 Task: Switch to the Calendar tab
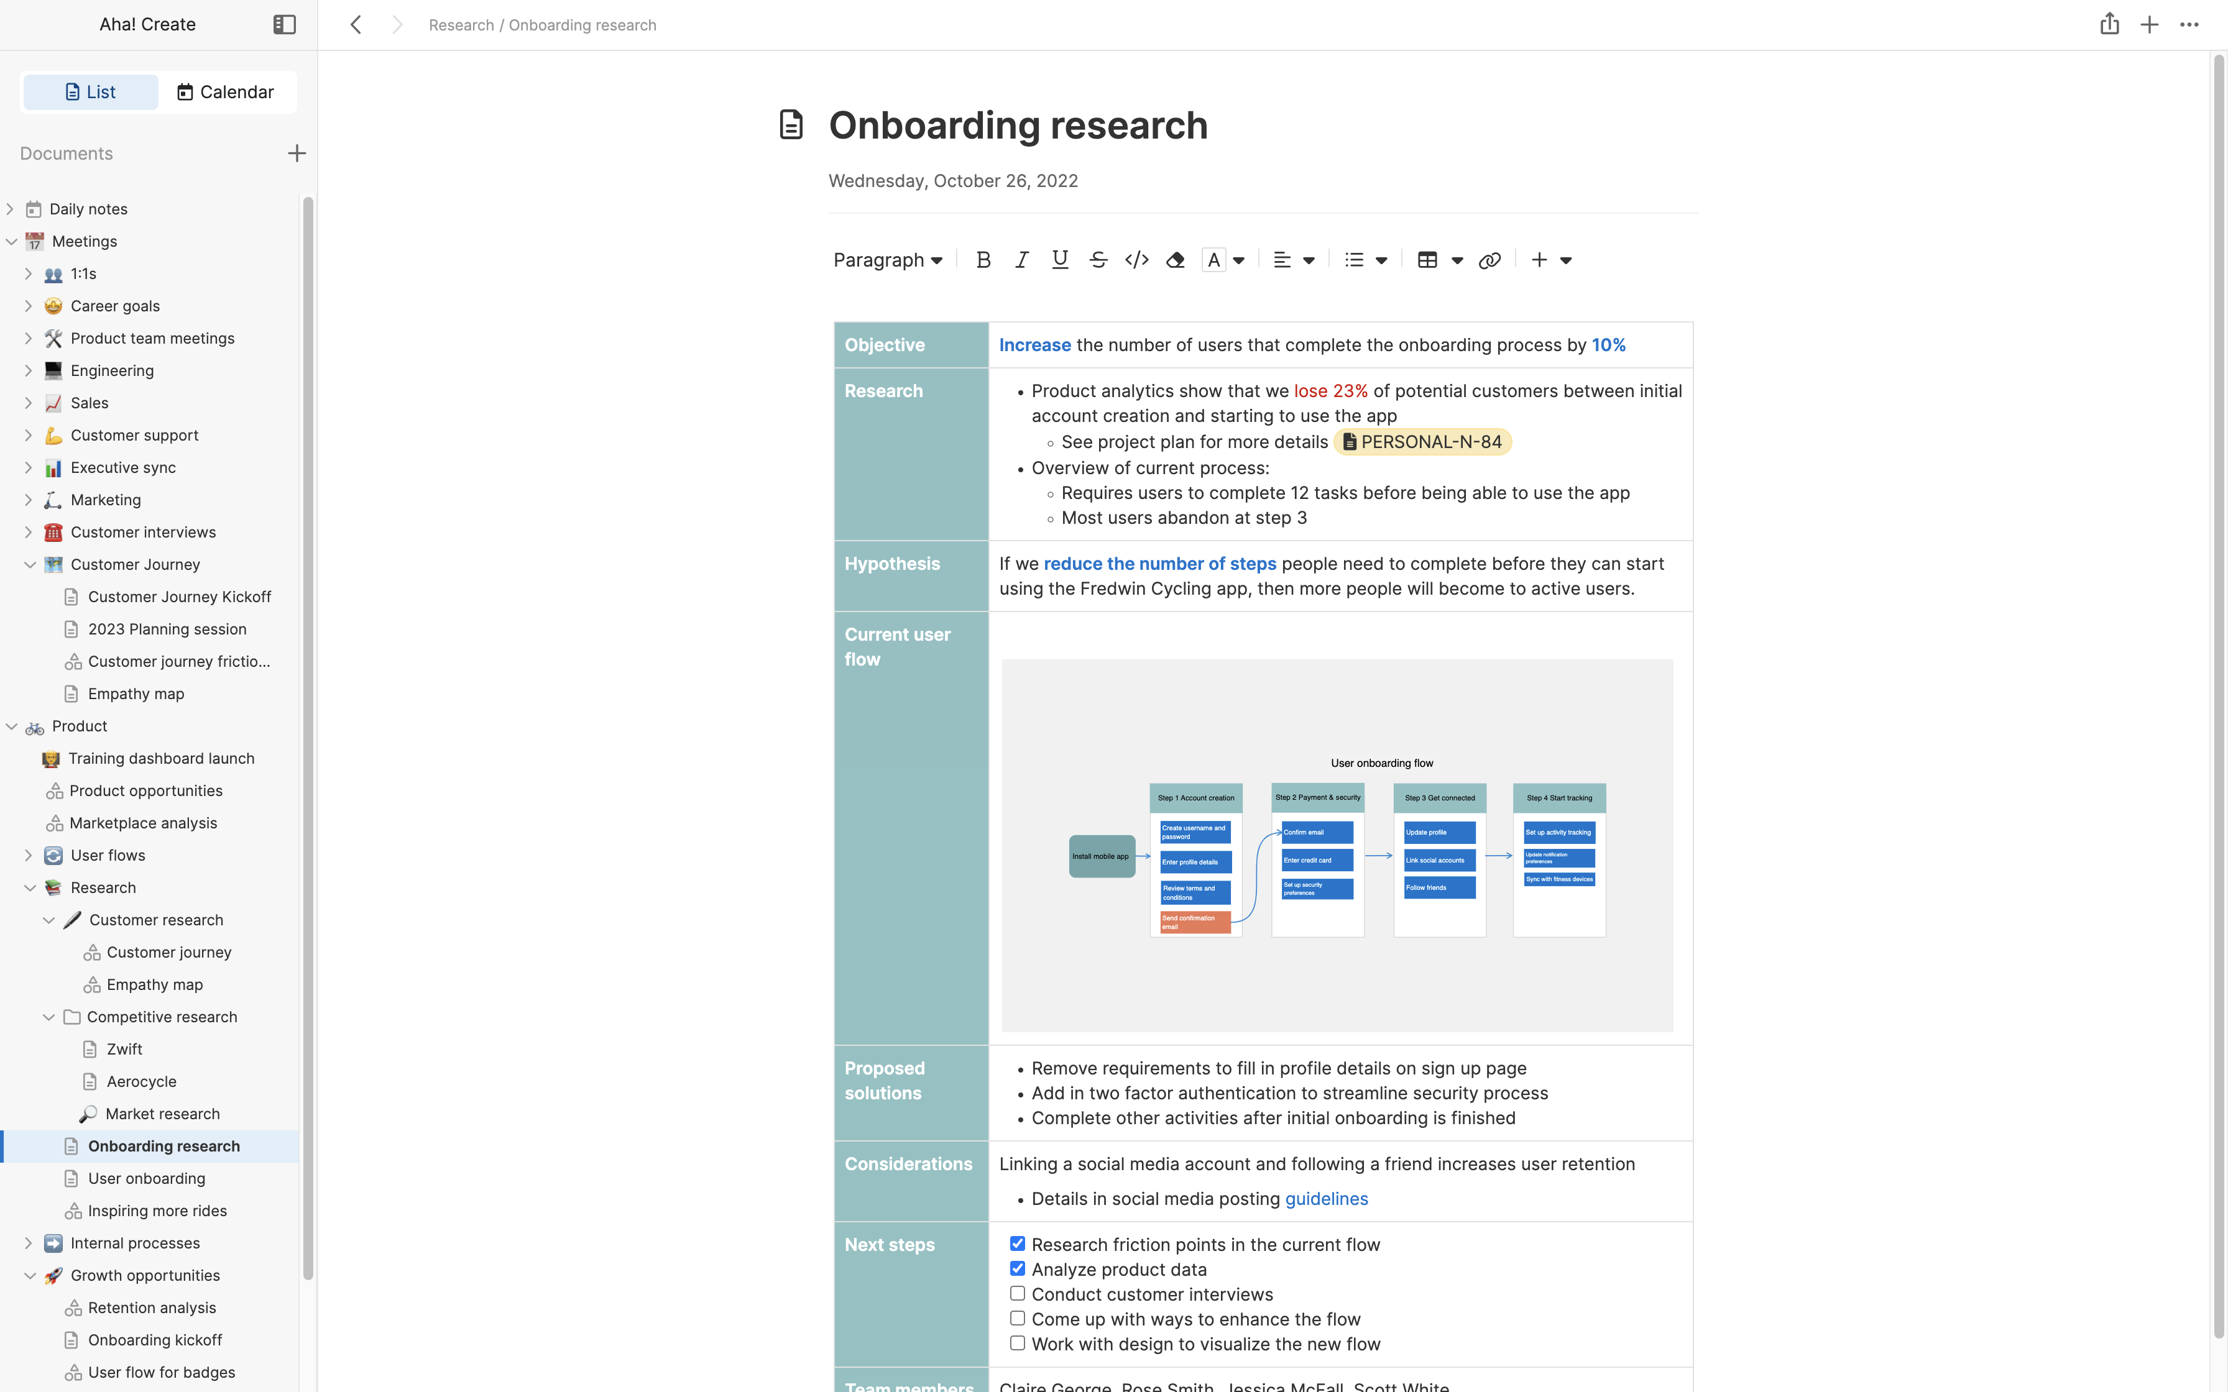point(226,92)
